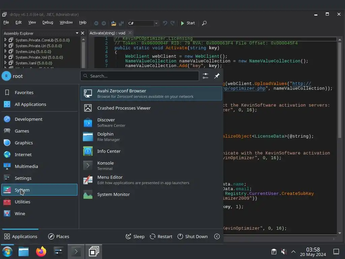Launch Menu Editor

[x=151, y=180]
